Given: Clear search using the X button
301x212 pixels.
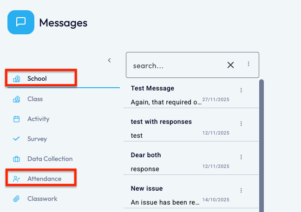Looking at the screenshot, I should [230, 65].
